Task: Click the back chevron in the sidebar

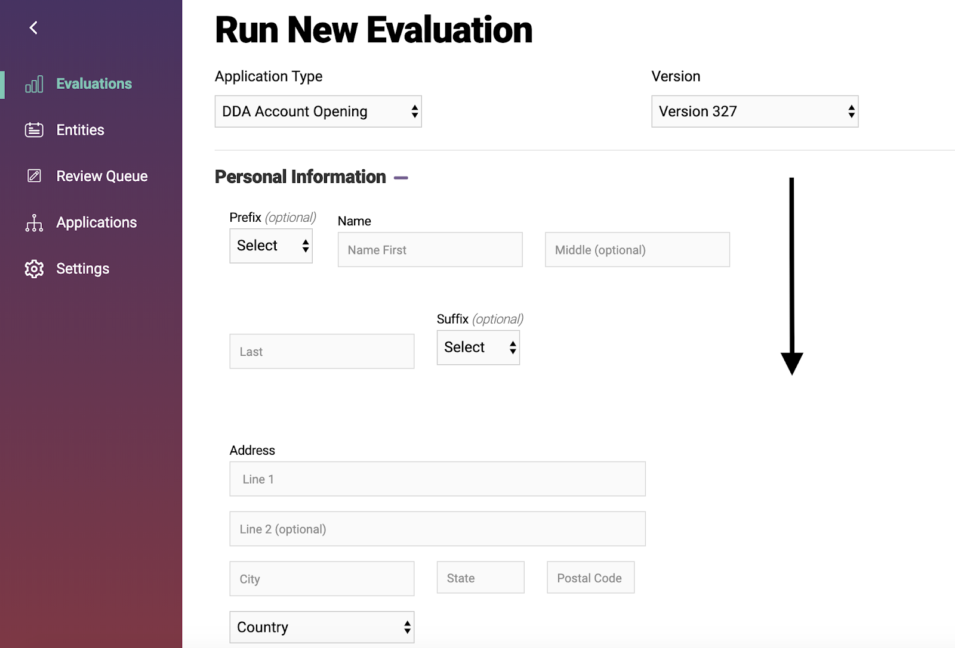Action: (33, 27)
